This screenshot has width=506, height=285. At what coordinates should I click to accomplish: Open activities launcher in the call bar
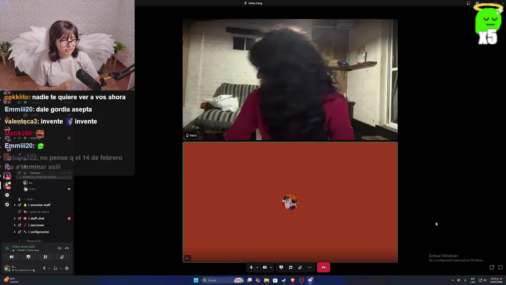pos(291,268)
